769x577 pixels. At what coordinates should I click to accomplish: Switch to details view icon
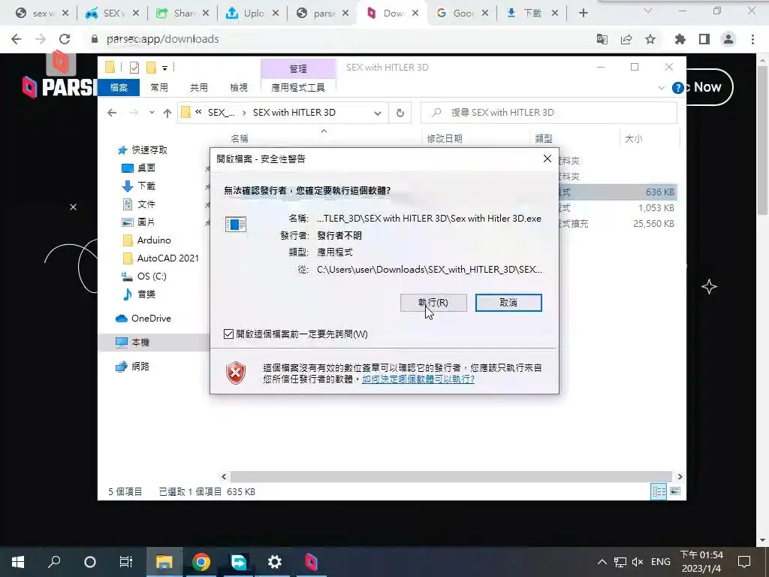point(659,491)
